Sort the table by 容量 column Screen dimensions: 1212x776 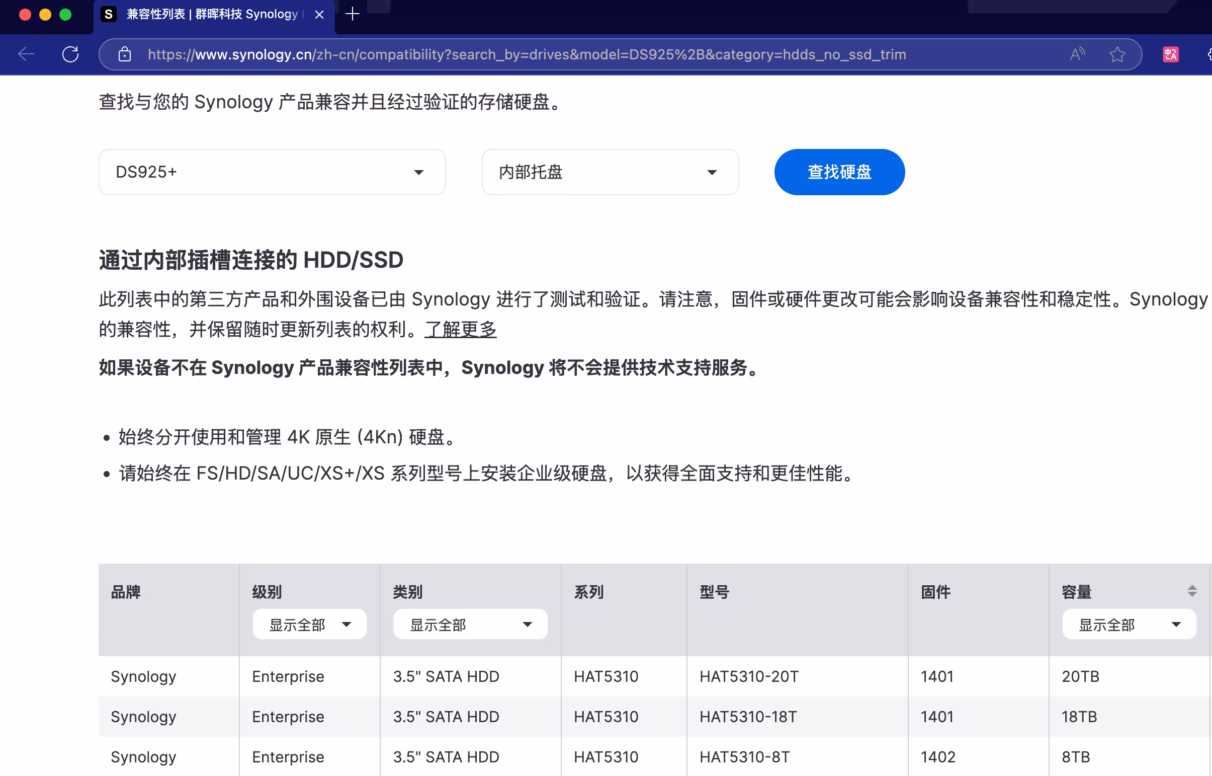(1191, 591)
